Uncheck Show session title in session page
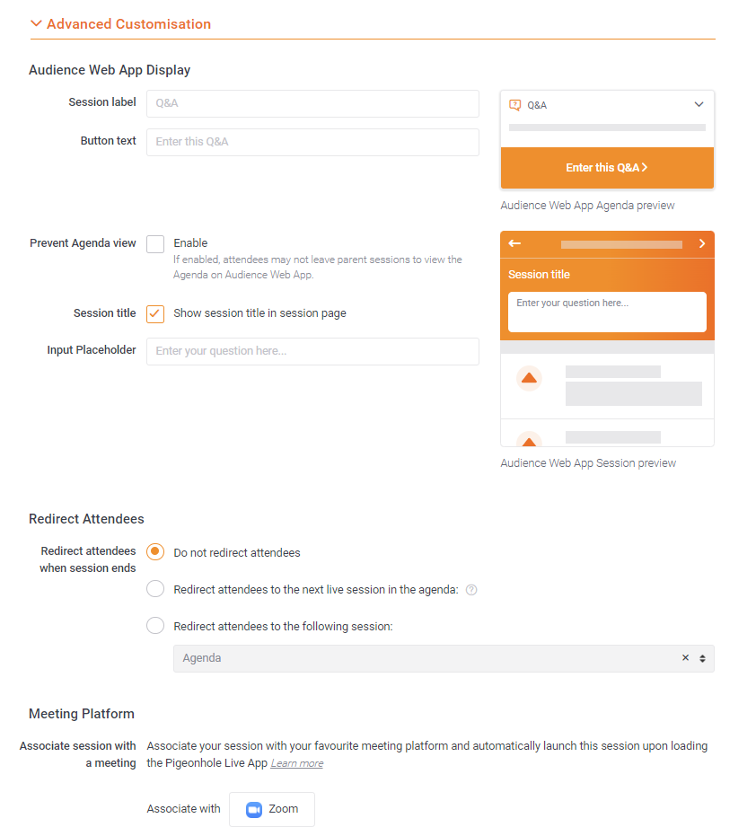The image size is (756, 827). click(155, 313)
